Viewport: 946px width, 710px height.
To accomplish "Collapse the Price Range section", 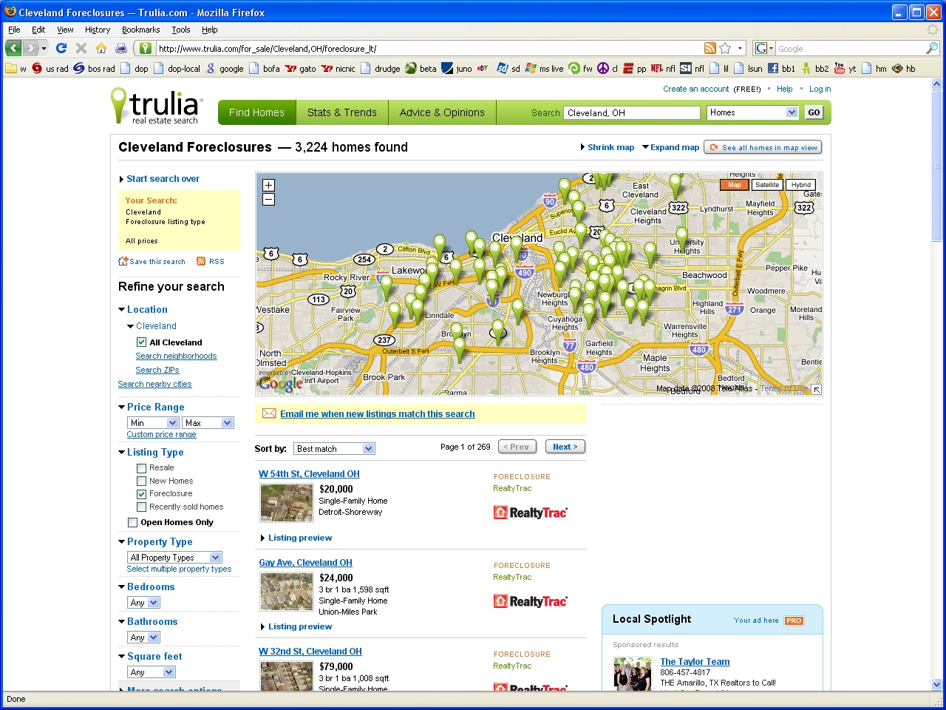I will coord(122,407).
